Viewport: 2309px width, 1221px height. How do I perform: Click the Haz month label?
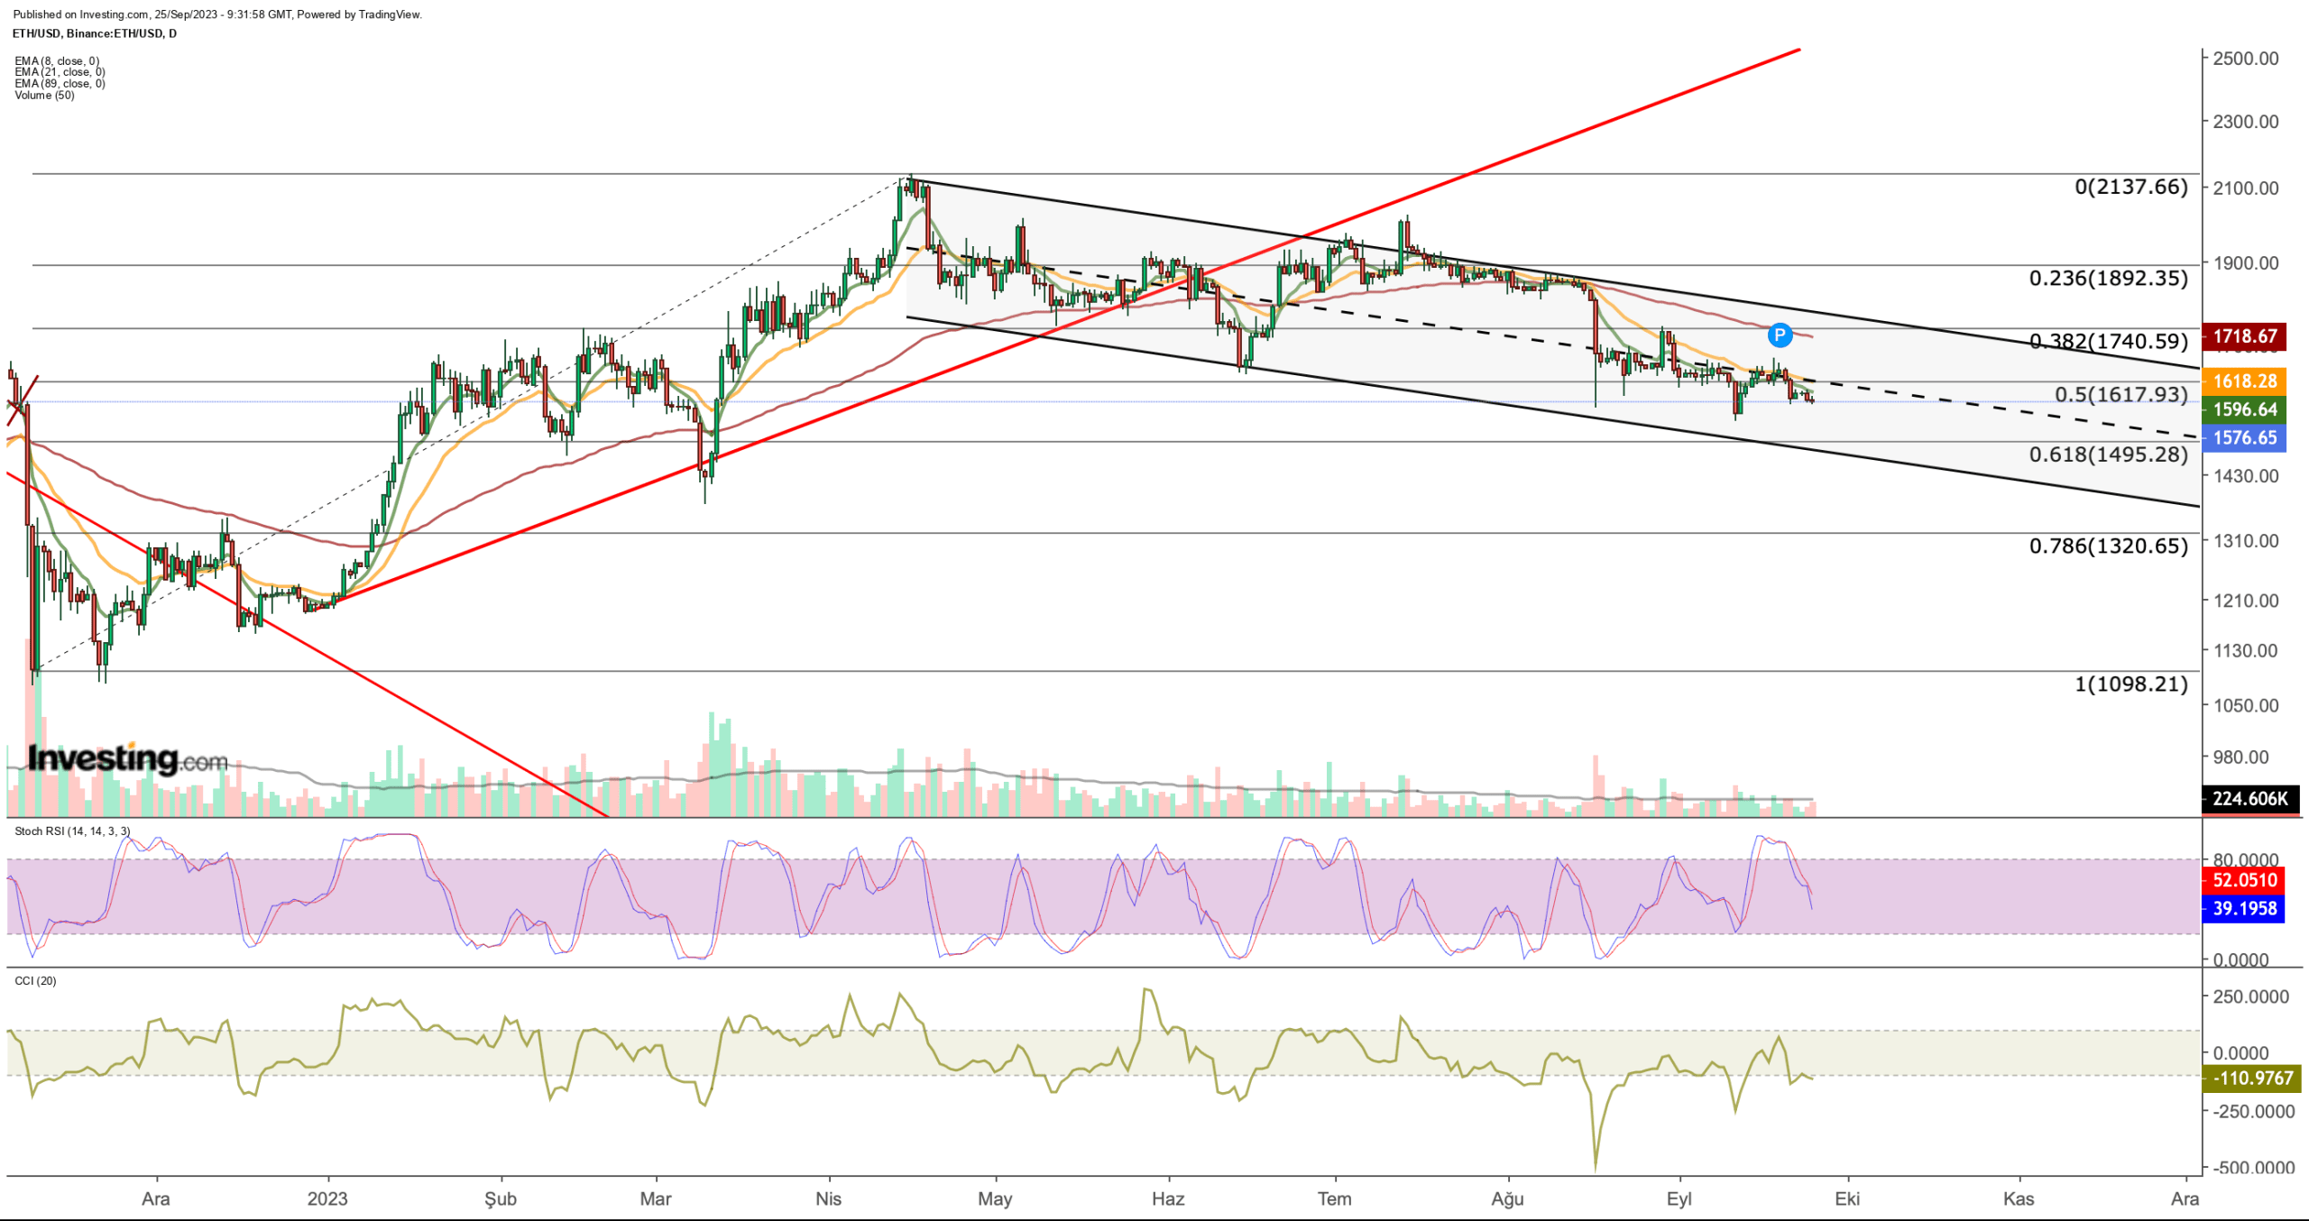coord(1168,1198)
